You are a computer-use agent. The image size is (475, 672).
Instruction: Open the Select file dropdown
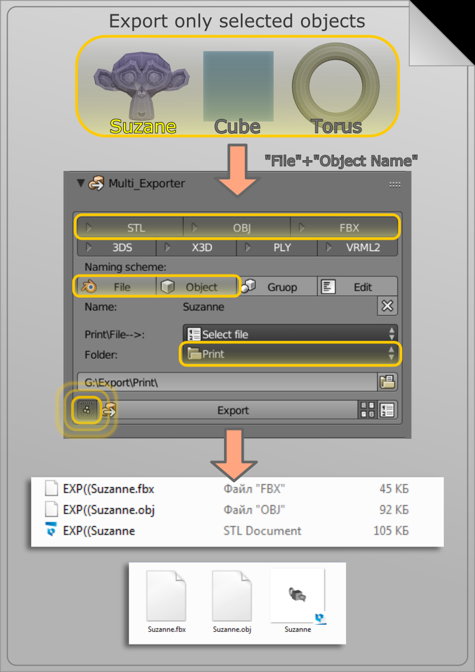tap(290, 334)
